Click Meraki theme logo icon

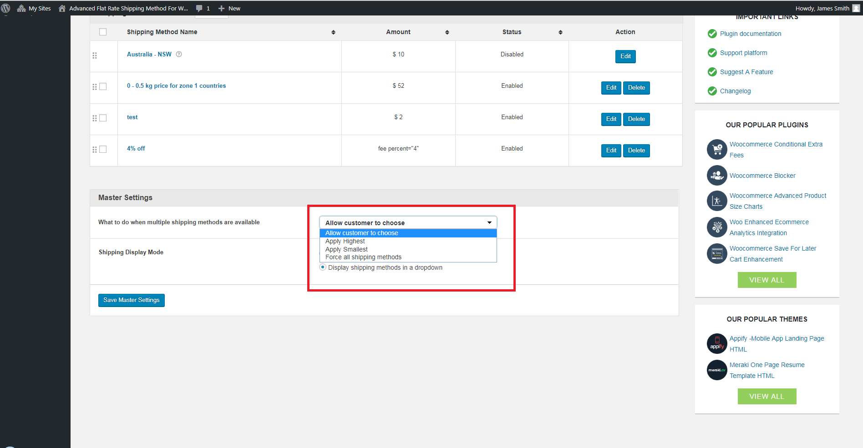click(717, 370)
